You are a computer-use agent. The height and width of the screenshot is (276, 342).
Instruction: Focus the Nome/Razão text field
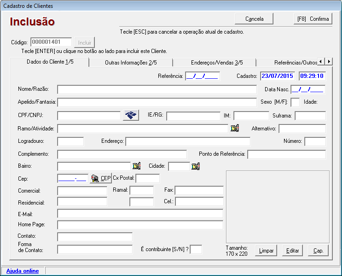[x=157, y=89]
